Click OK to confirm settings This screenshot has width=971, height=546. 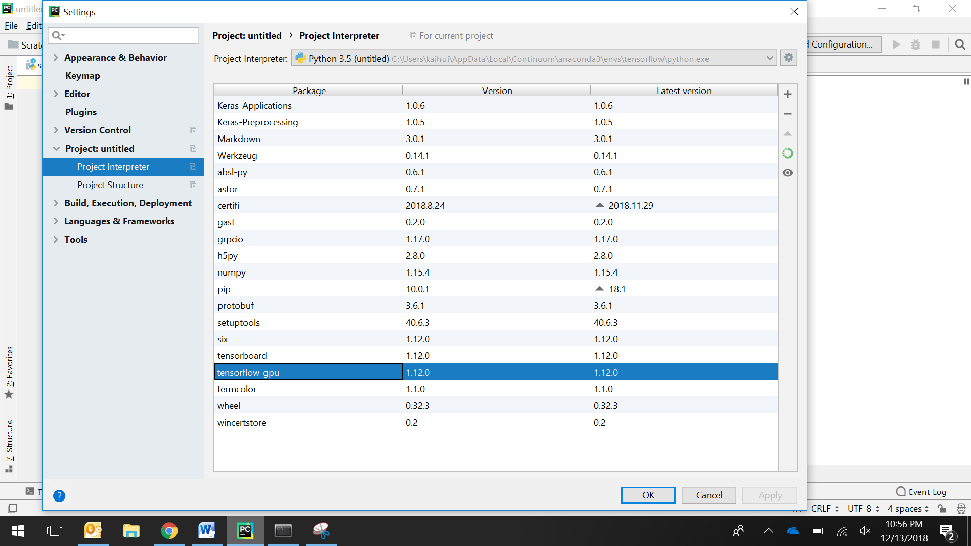click(x=648, y=495)
